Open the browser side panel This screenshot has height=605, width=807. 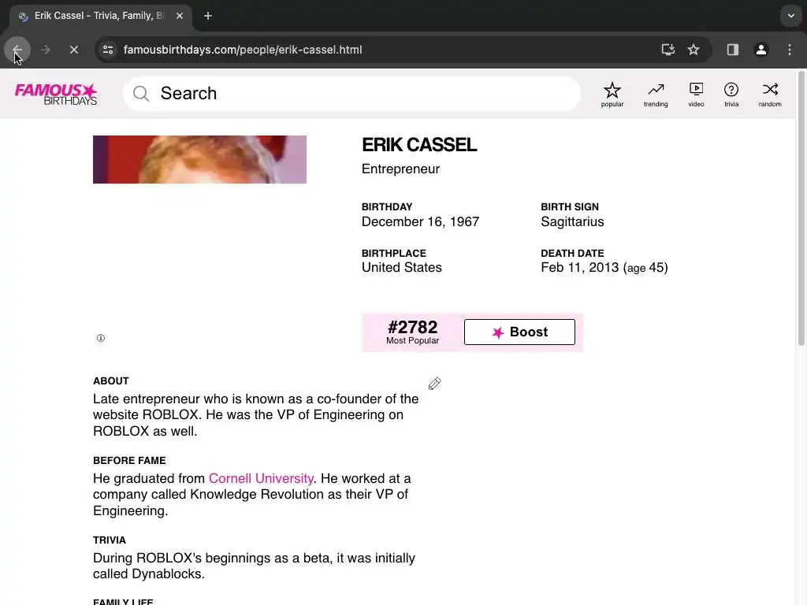pos(732,50)
